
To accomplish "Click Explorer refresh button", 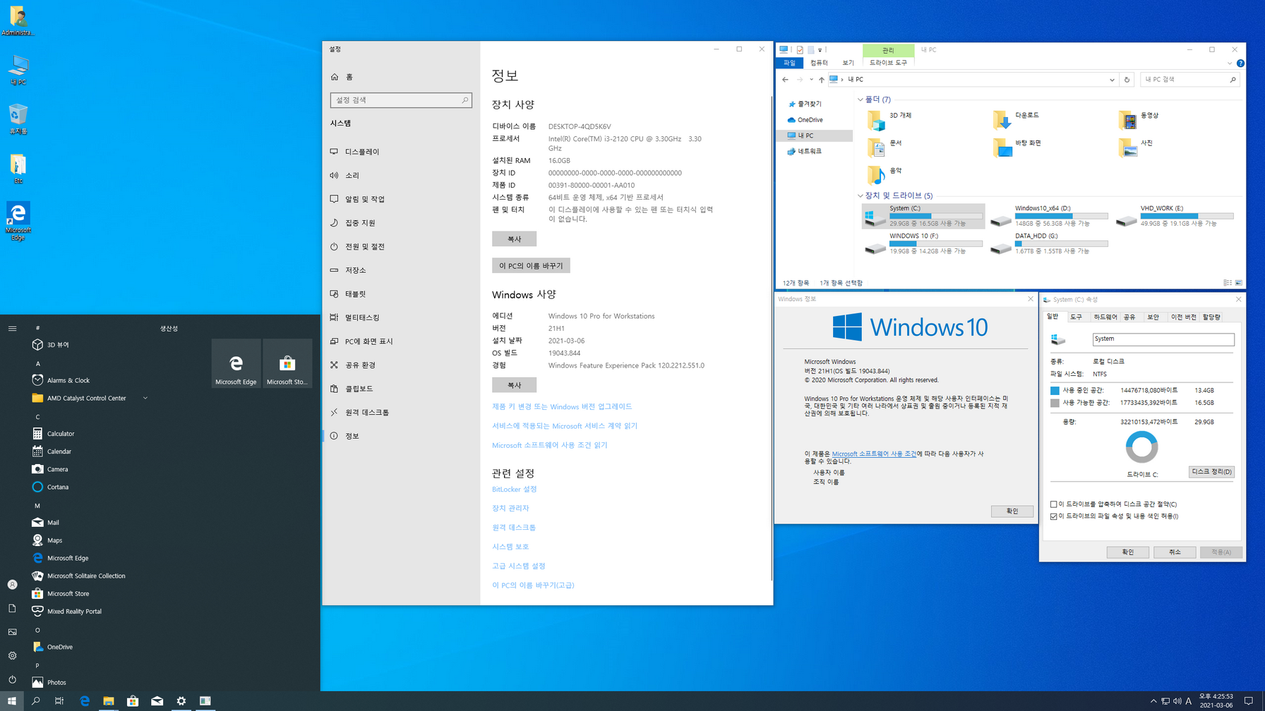I will pyautogui.click(x=1127, y=80).
